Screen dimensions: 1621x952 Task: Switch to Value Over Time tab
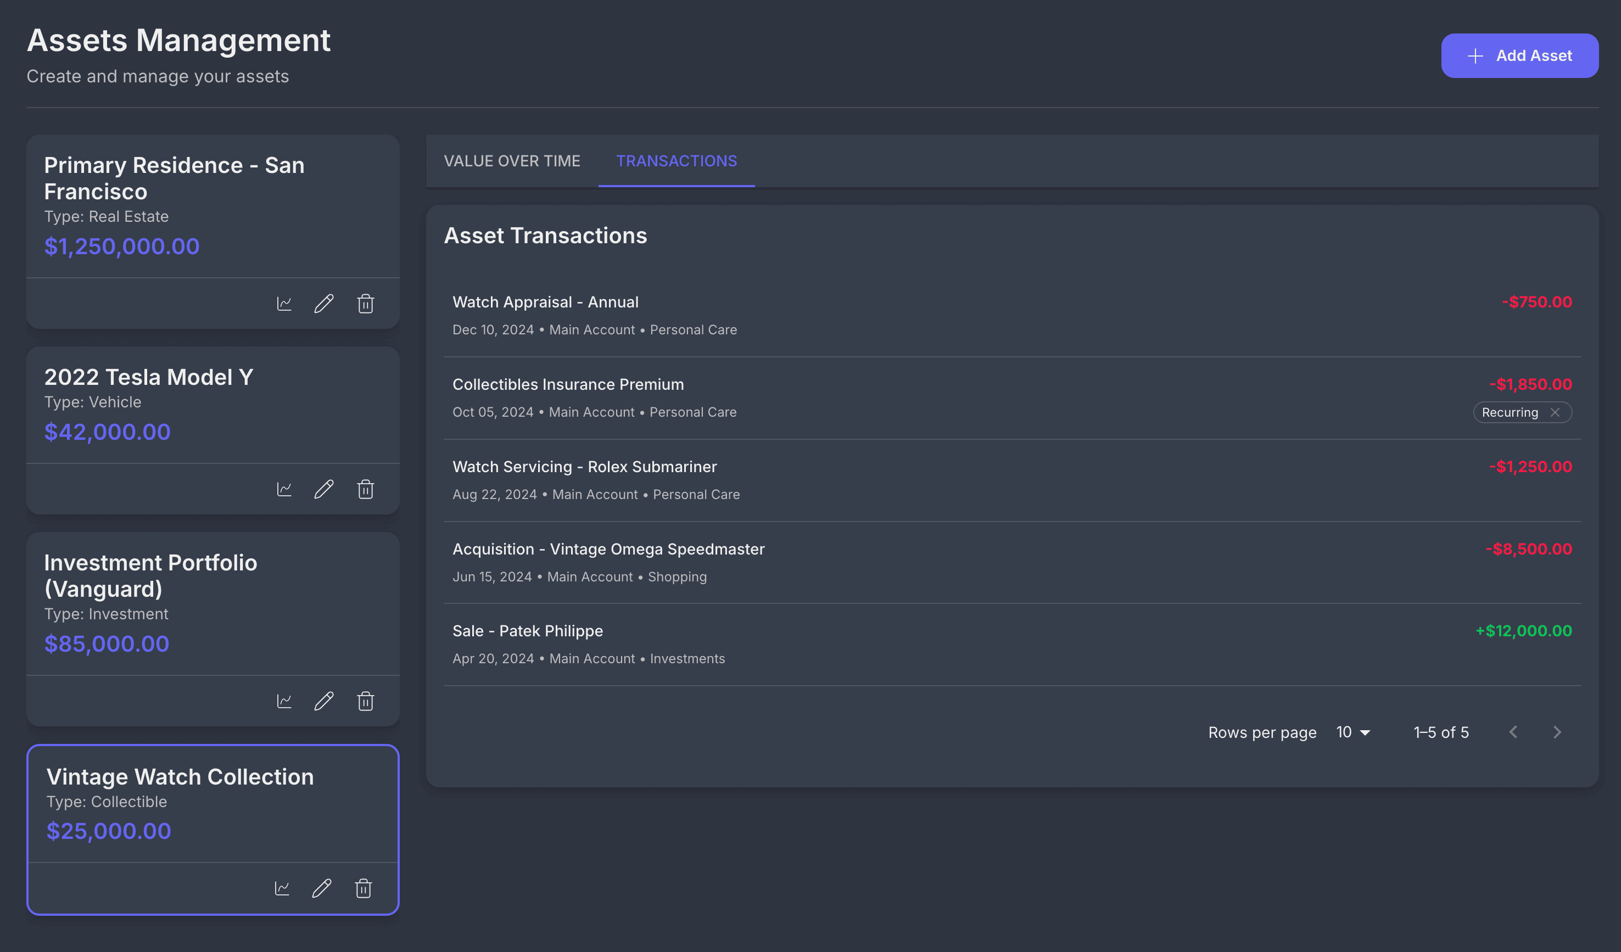511,161
